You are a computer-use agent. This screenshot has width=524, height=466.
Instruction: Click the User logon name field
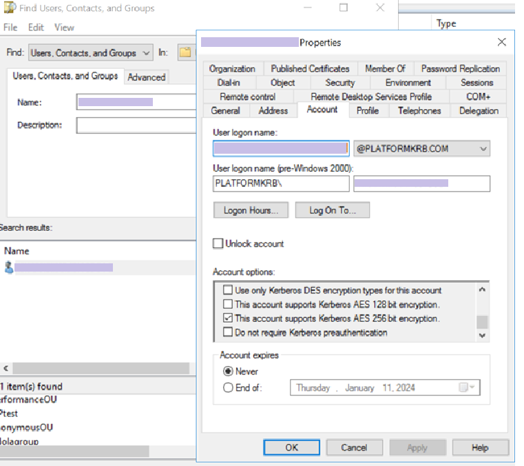point(281,148)
